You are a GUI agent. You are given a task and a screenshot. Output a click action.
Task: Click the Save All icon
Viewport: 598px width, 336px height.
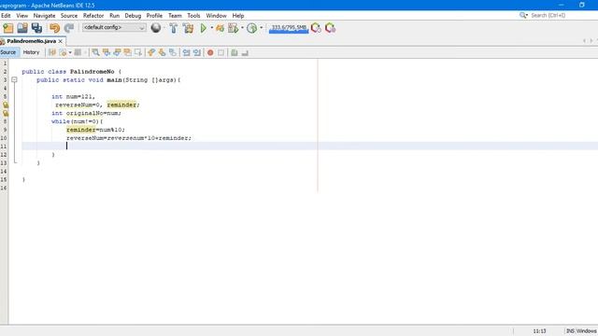(x=36, y=28)
